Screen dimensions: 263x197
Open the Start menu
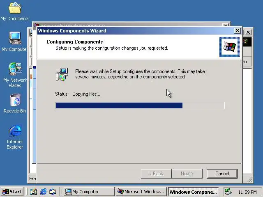tap(12, 192)
